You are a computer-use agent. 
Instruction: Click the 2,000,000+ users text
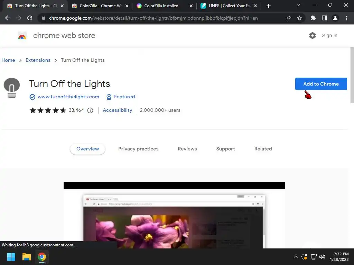(160, 110)
